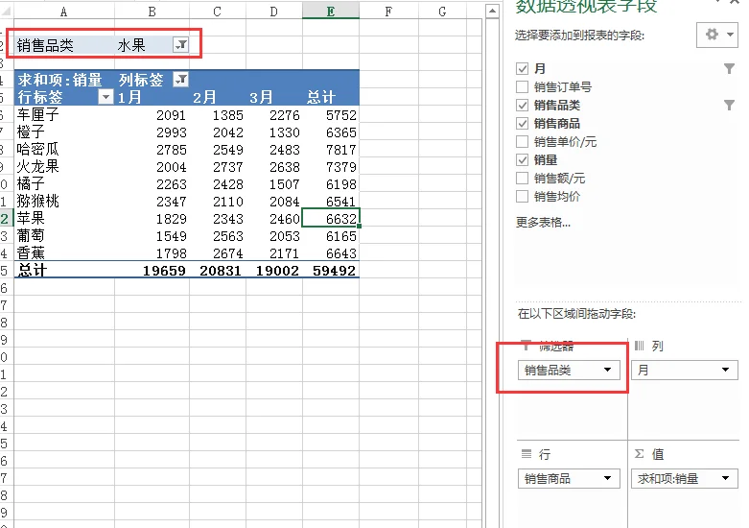This screenshot has width=749, height=528.
Task: Click the 3月 total value 19002
Action: (x=273, y=270)
